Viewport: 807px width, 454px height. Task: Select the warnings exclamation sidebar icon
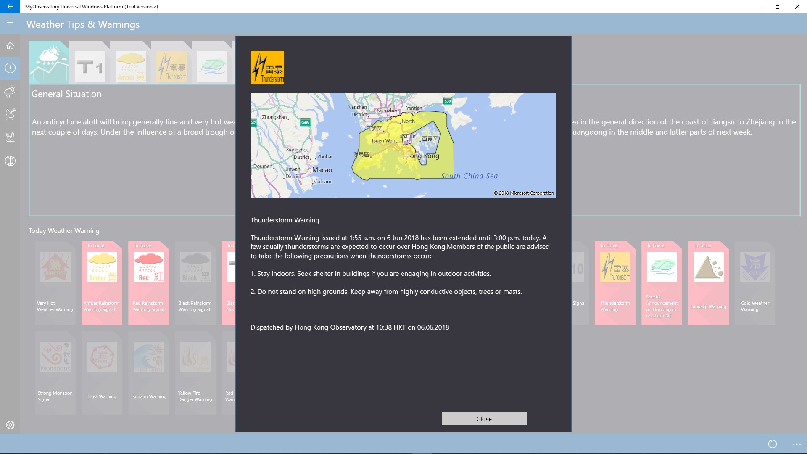pos(10,68)
